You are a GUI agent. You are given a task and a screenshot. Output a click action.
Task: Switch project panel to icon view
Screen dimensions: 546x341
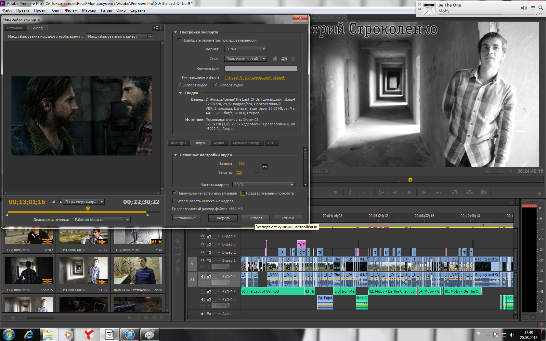pyautogui.click(x=13, y=318)
